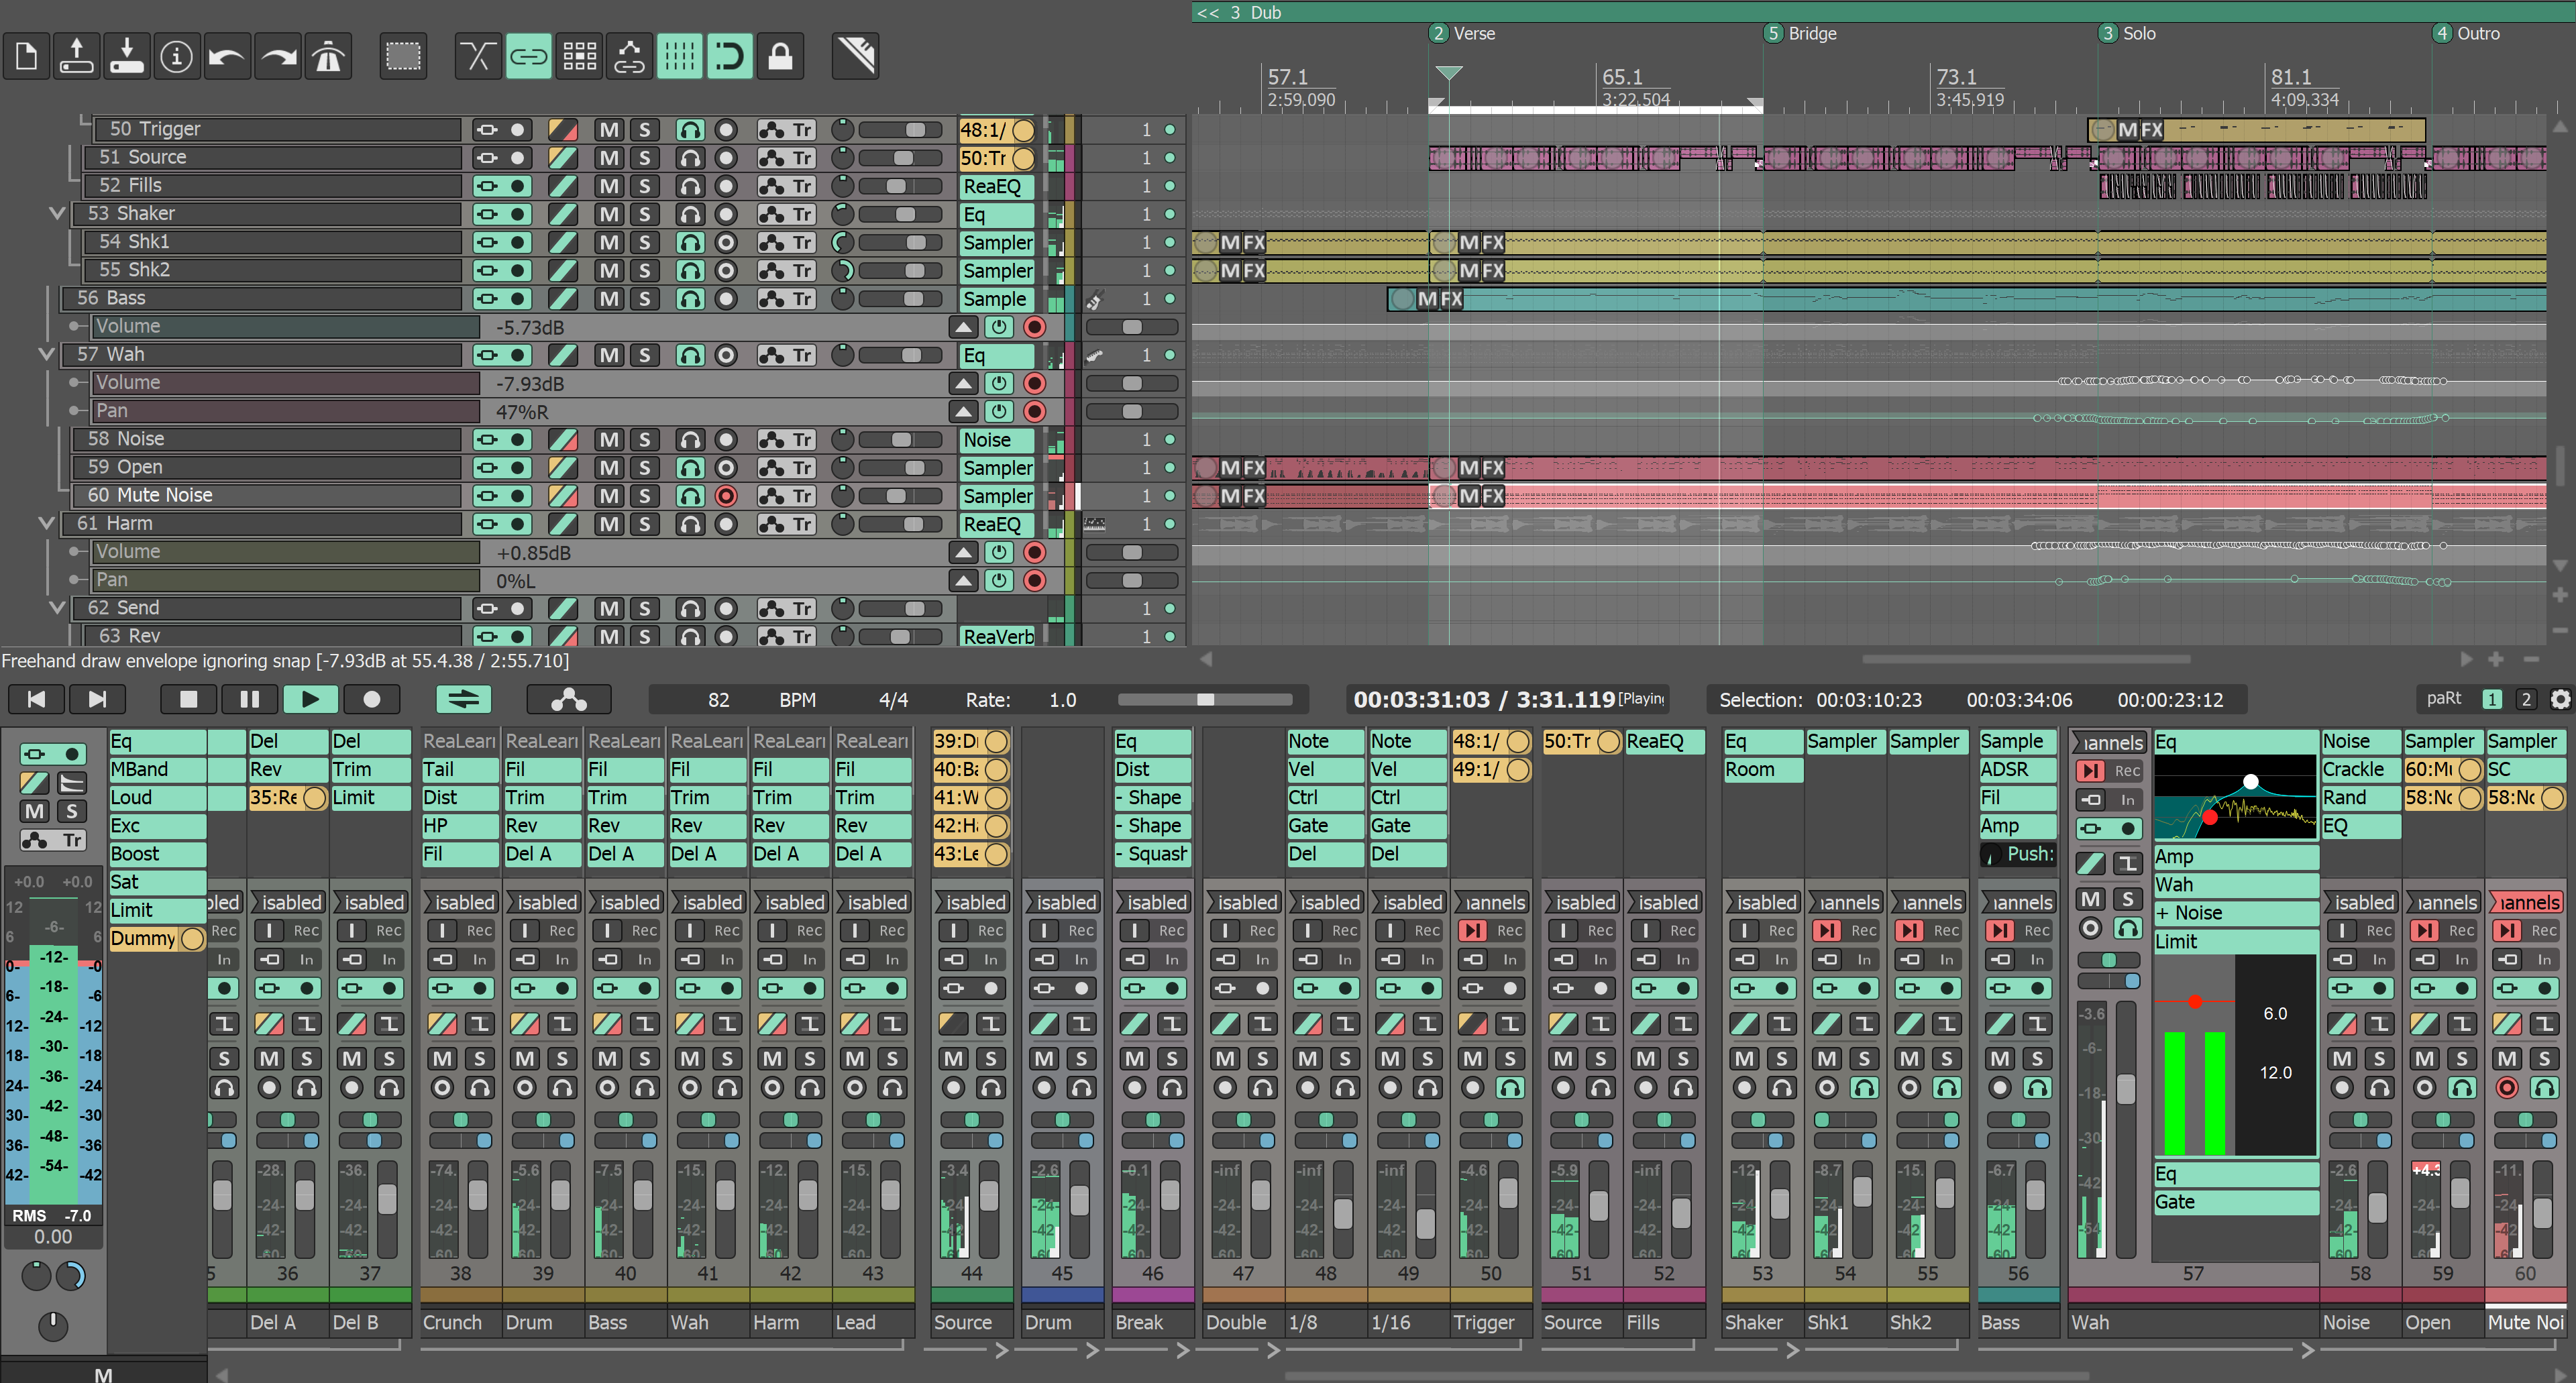The image size is (2576, 1383).
Task: Jump to the Outro region marker
Action: click(2467, 33)
